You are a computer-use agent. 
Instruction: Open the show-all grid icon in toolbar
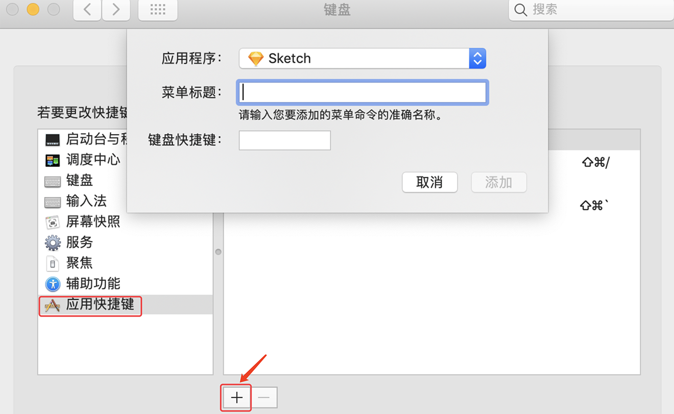pyautogui.click(x=158, y=10)
